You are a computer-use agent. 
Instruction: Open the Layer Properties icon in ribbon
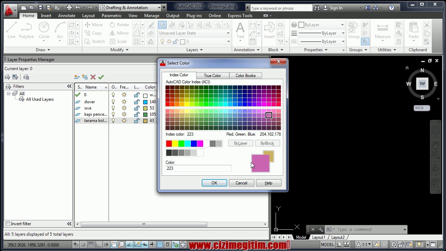(x=162, y=25)
